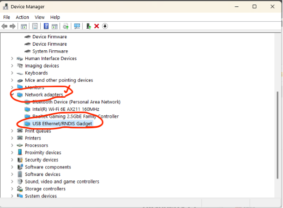Screen dimensions: 283x208
Task: Click the blue Help question mark icon
Action: click(46, 26)
